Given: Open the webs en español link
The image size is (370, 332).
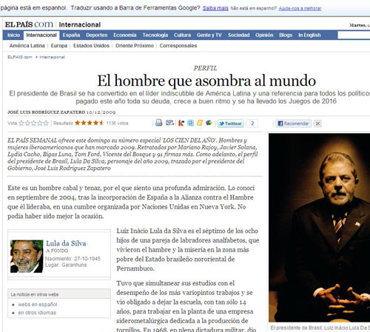Looking at the screenshot, I should point(38,305).
